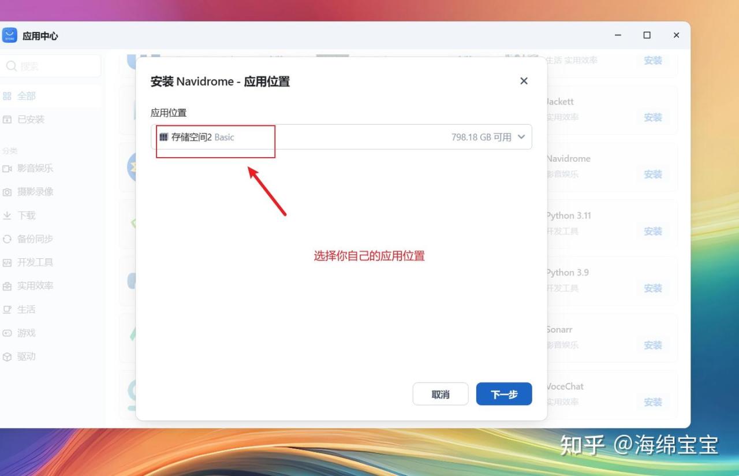
Task: Click 安装 for the Sonarr app
Action: [653, 345]
